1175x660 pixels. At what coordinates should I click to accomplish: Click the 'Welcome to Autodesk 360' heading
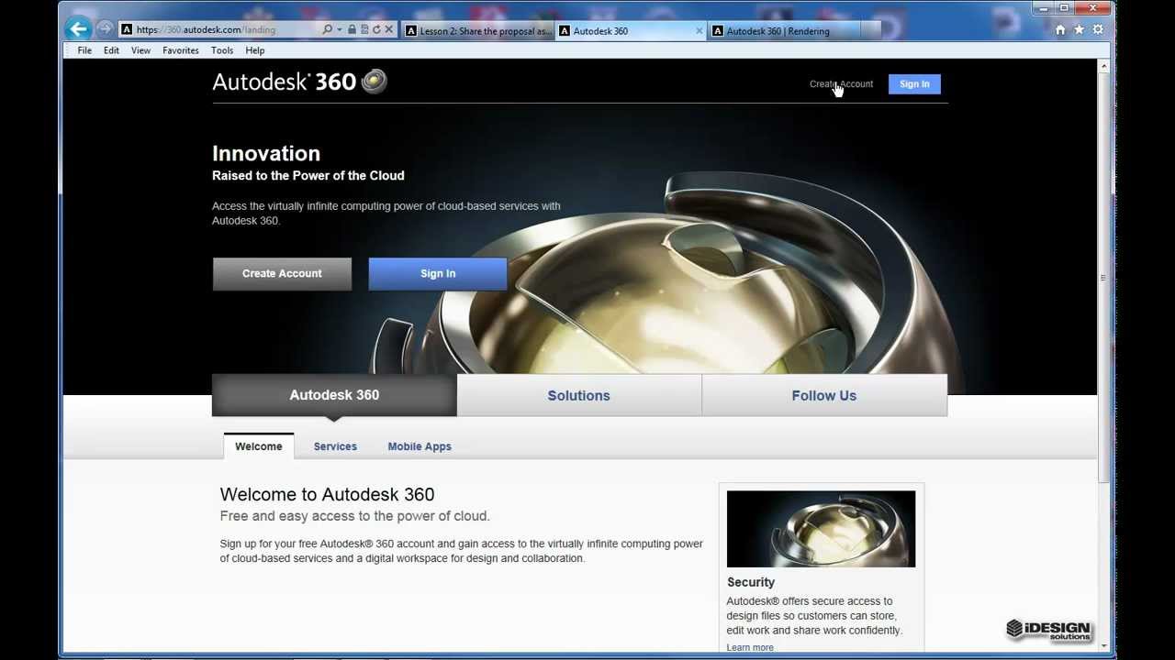click(327, 494)
